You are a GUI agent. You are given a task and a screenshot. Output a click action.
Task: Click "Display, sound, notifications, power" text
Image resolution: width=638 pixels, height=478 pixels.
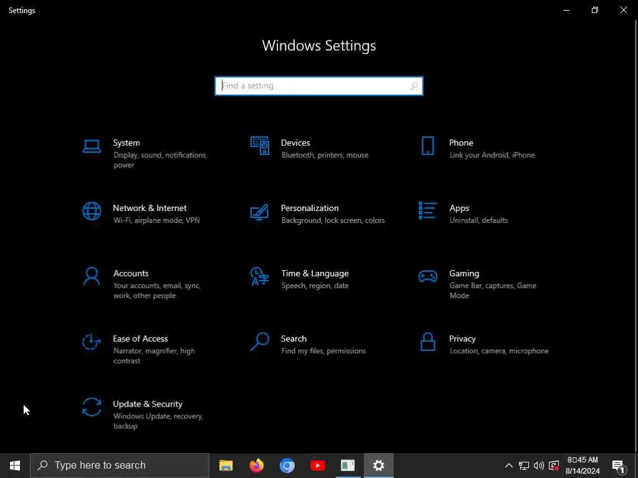[x=160, y=160]
